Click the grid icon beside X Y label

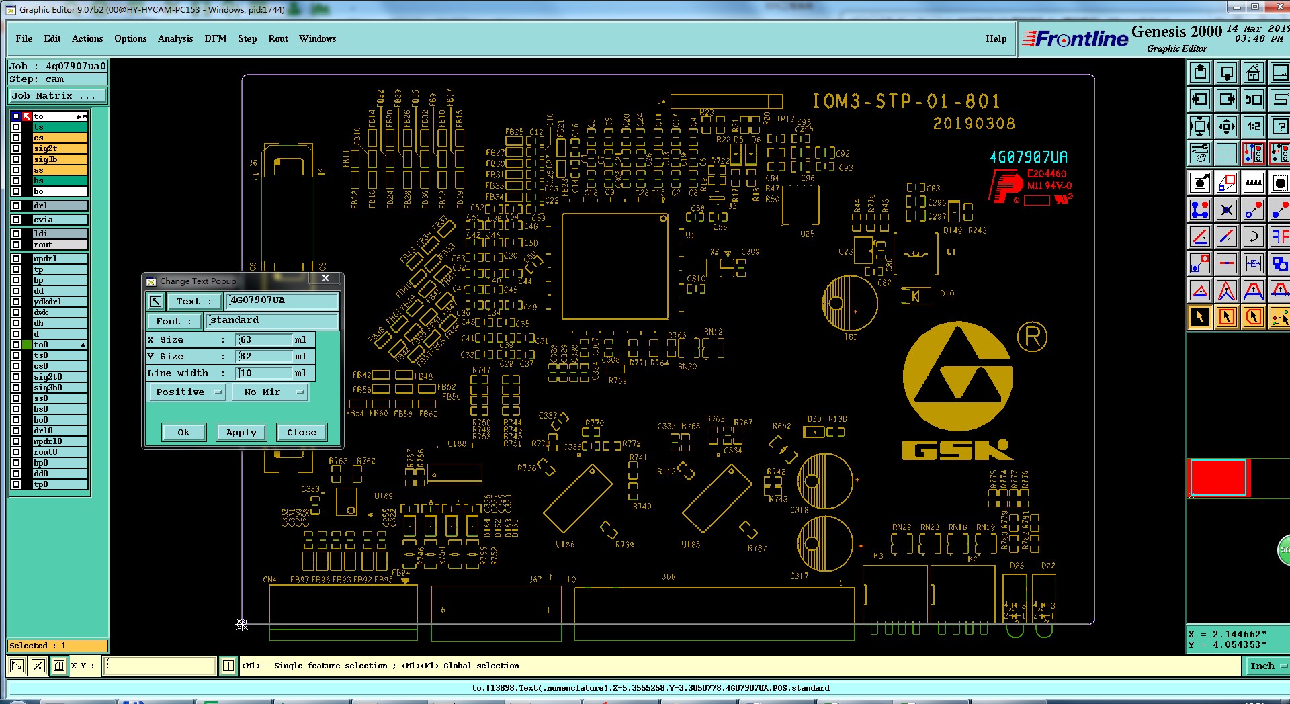[59, 666]
